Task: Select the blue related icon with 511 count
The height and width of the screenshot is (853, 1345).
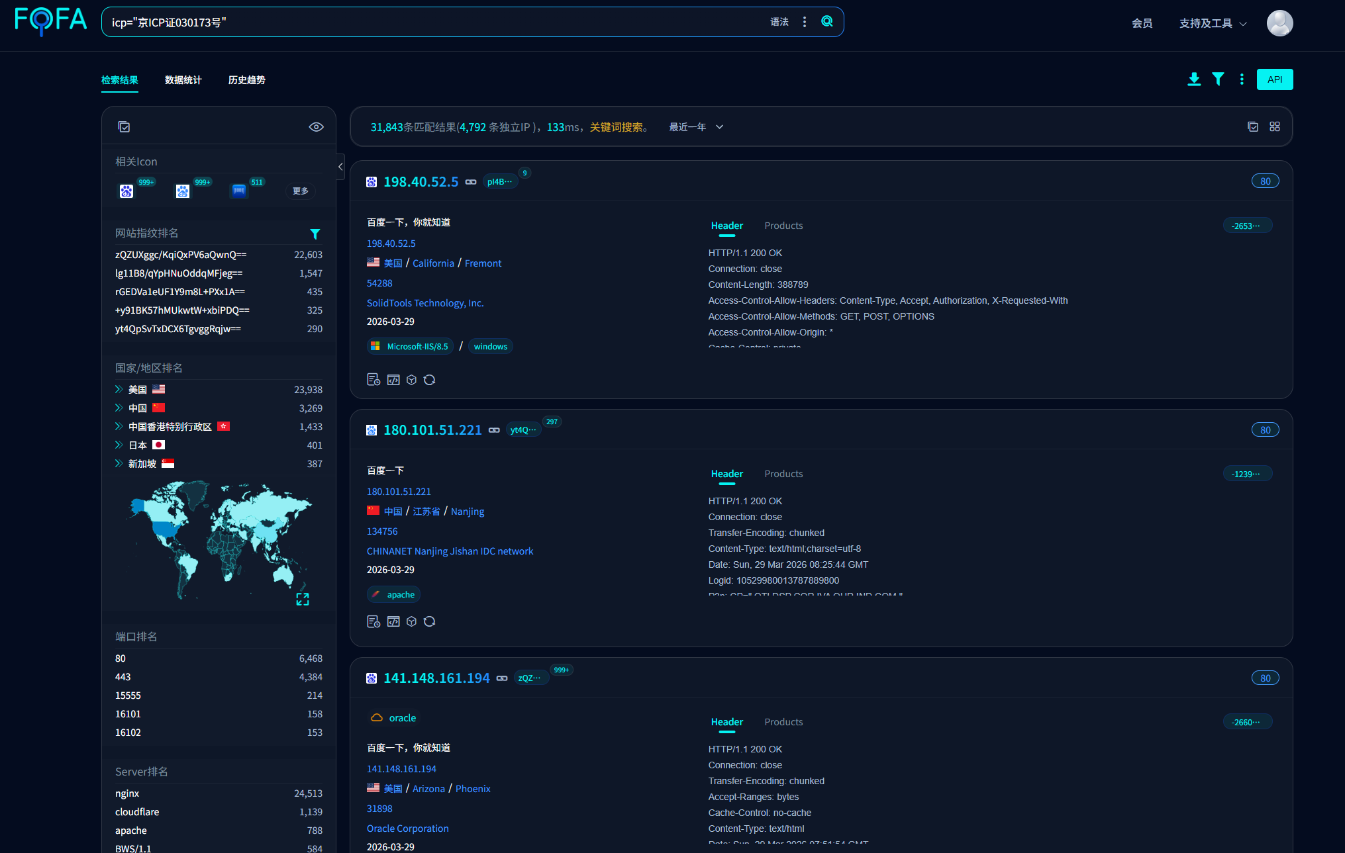Action: click(x=239, y=191)
